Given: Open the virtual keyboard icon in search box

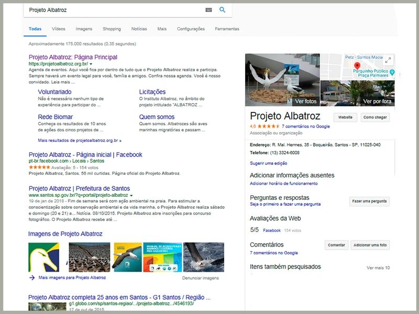Looking at the screenshot, I should pyautogui.click(x=208, y=10).
